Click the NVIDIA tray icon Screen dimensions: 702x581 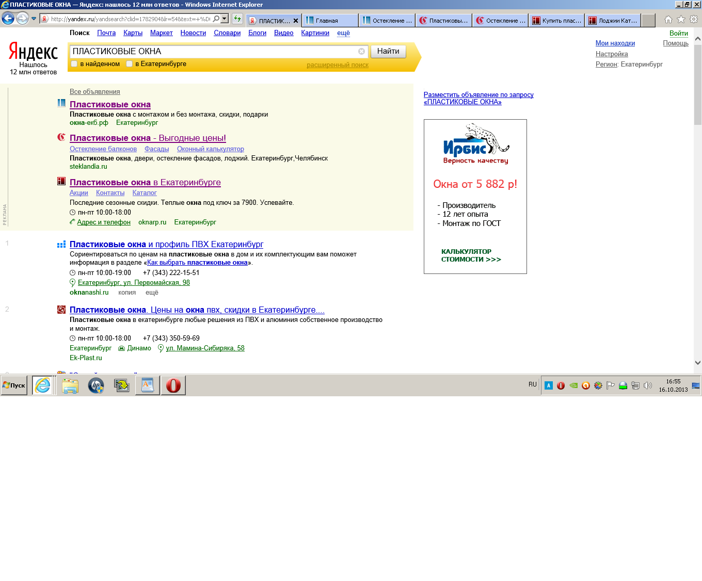click(573, 385)
